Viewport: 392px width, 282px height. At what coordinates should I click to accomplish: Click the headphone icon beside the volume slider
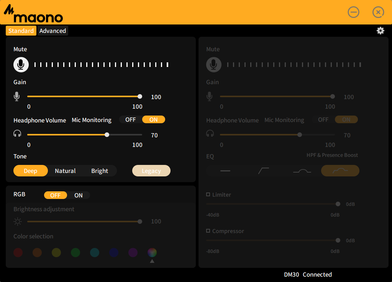coord(17,134)
